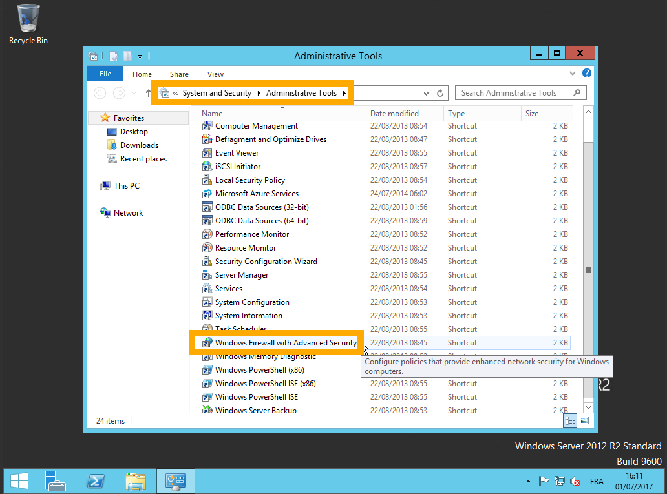Open the File menu
Screen dimensions: 667x494
pos(105,74)
